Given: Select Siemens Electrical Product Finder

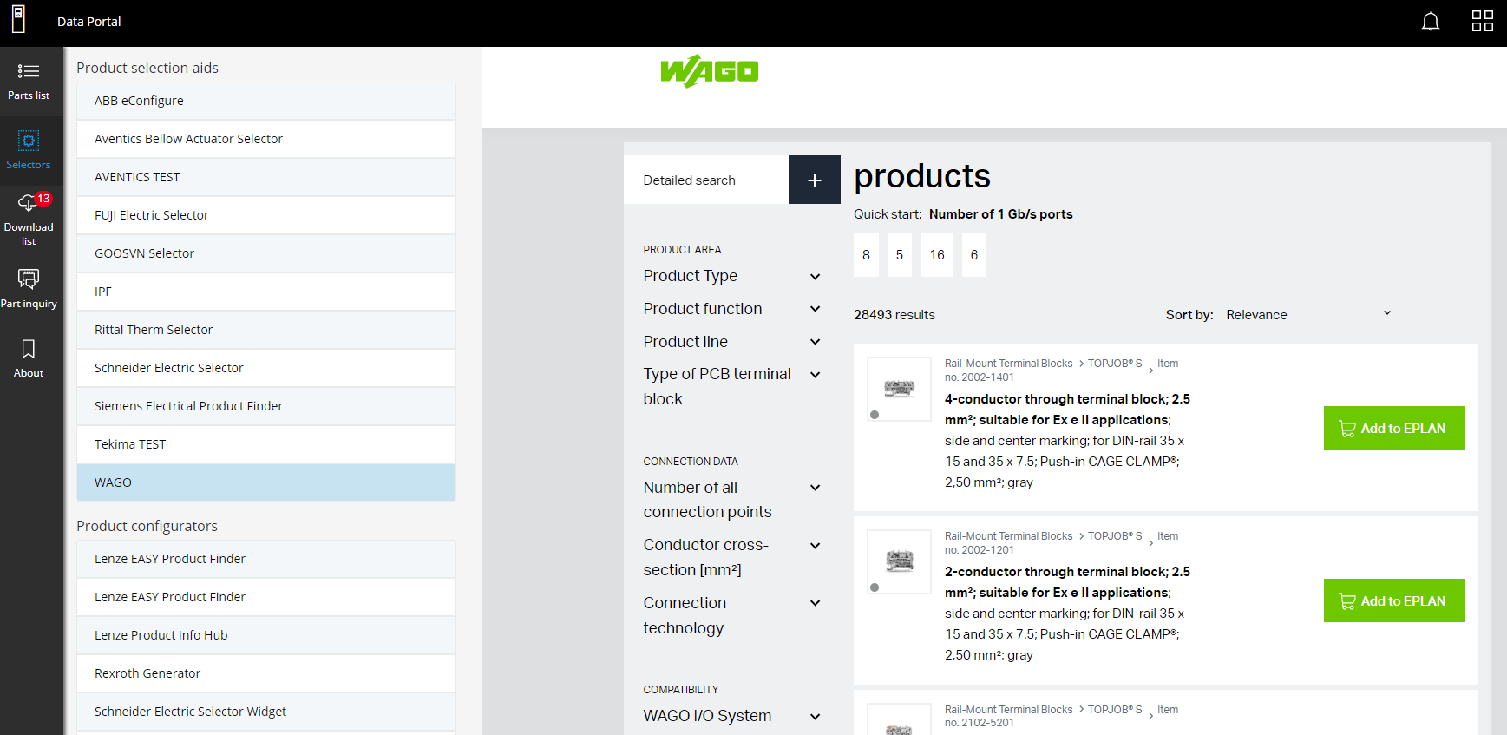Looking at the screenshot, I should pyautogui.click(x=266, y=406).
